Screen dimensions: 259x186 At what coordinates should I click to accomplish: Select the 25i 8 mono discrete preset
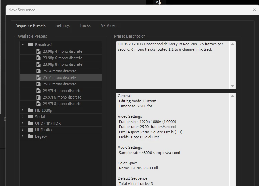click(x=61, y=84)
